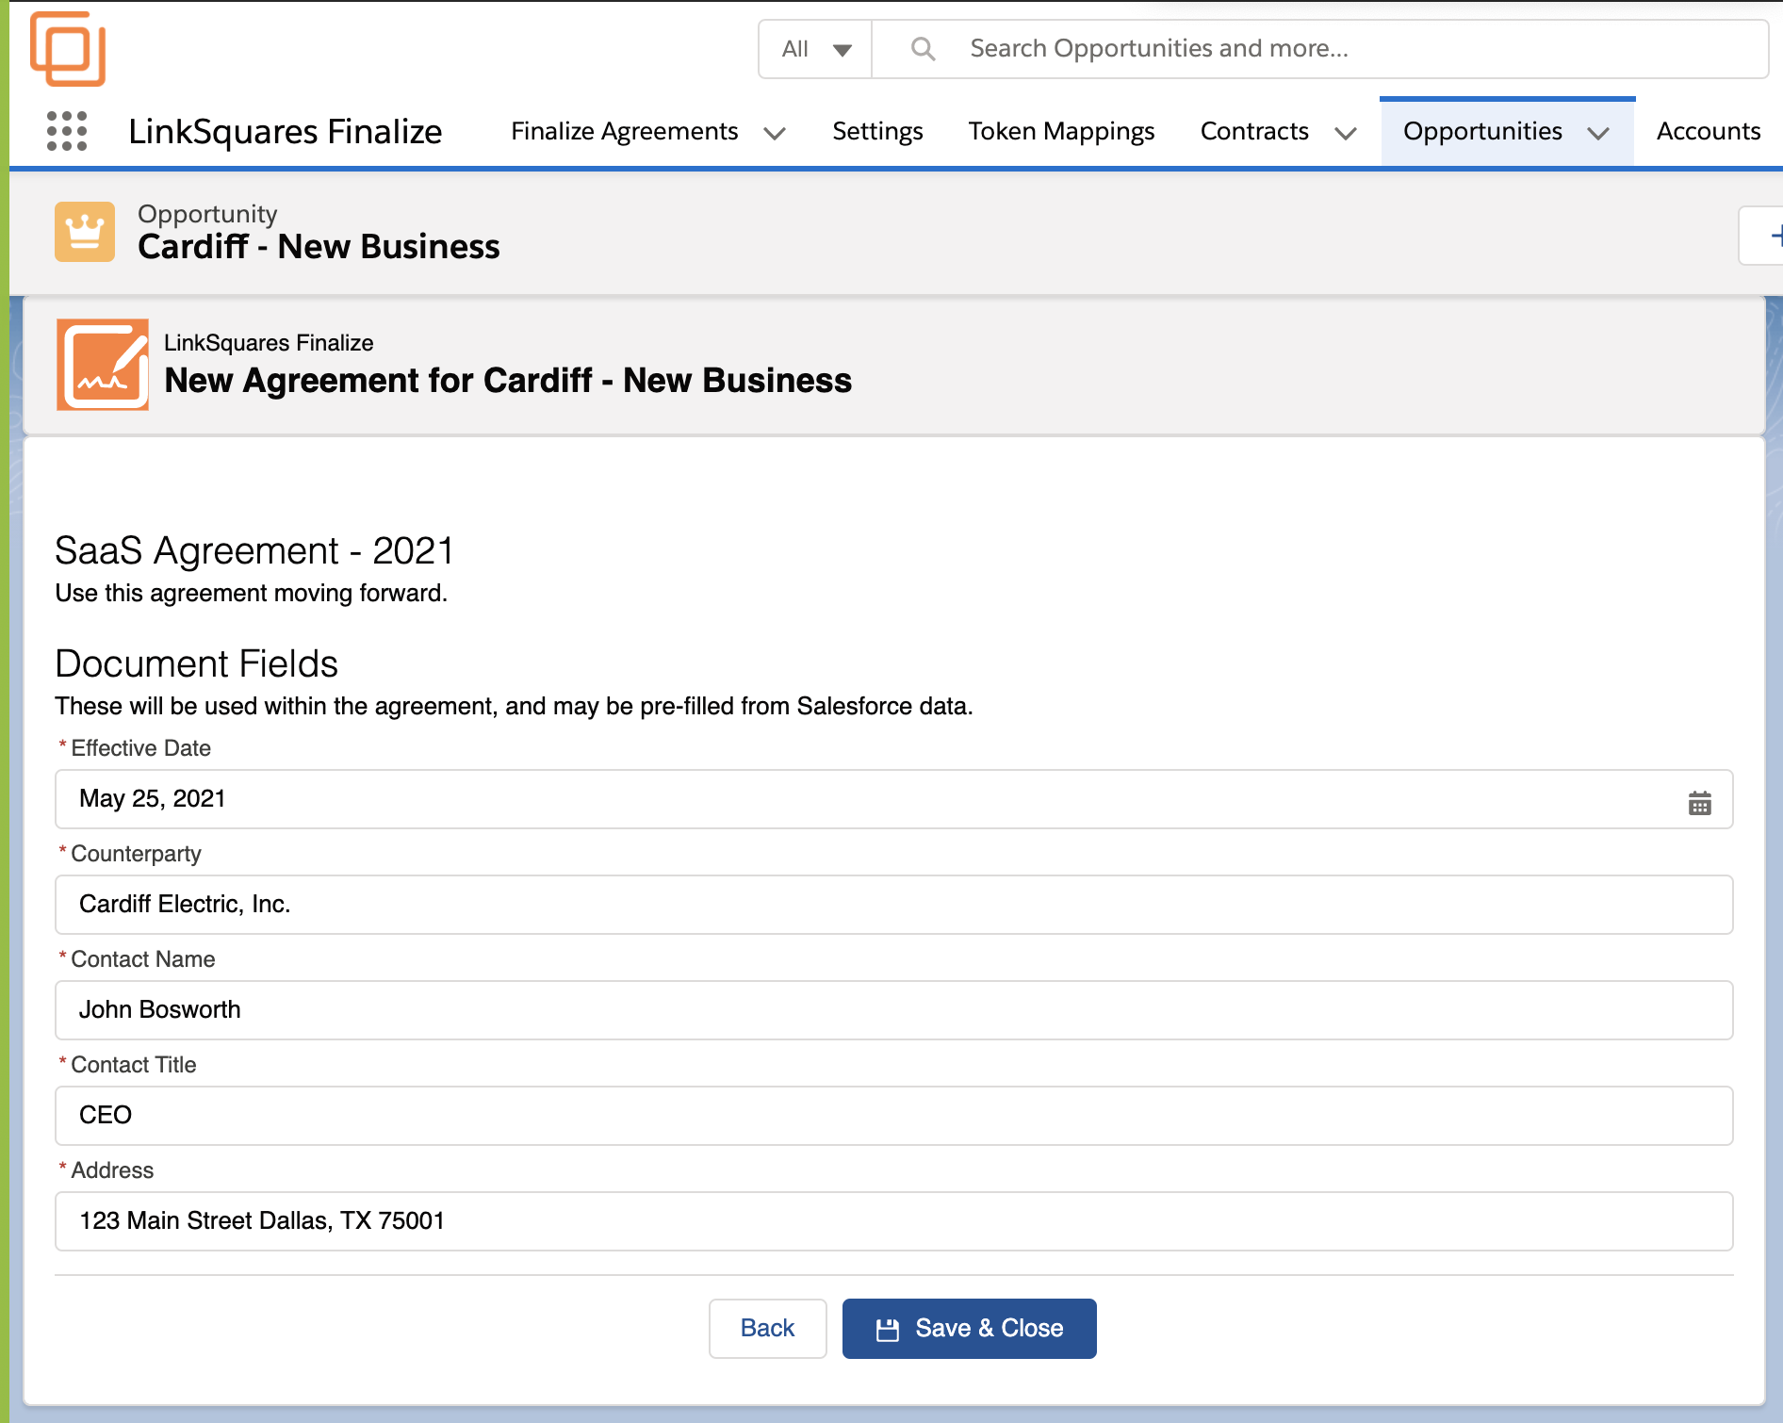Select the Address input field
The width and height of the screenshot is (1783, 1423).
(x=893, y=1221)
